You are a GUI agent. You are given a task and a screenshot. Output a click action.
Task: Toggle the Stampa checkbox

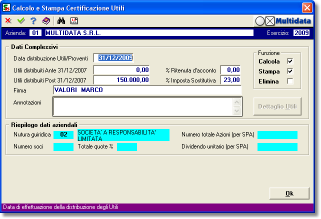[x=290, y=71]
